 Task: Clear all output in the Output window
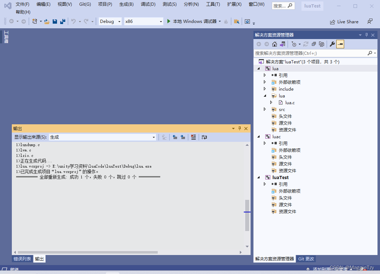pyautogui.click(x=193, y=137)
